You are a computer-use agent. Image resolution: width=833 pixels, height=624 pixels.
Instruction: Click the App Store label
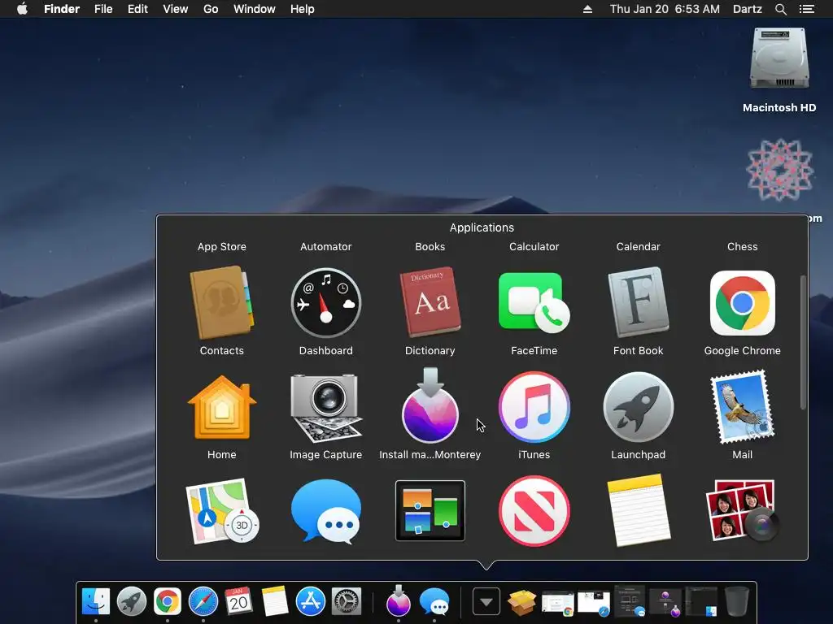pyautogui.click(x=221, y=247)
